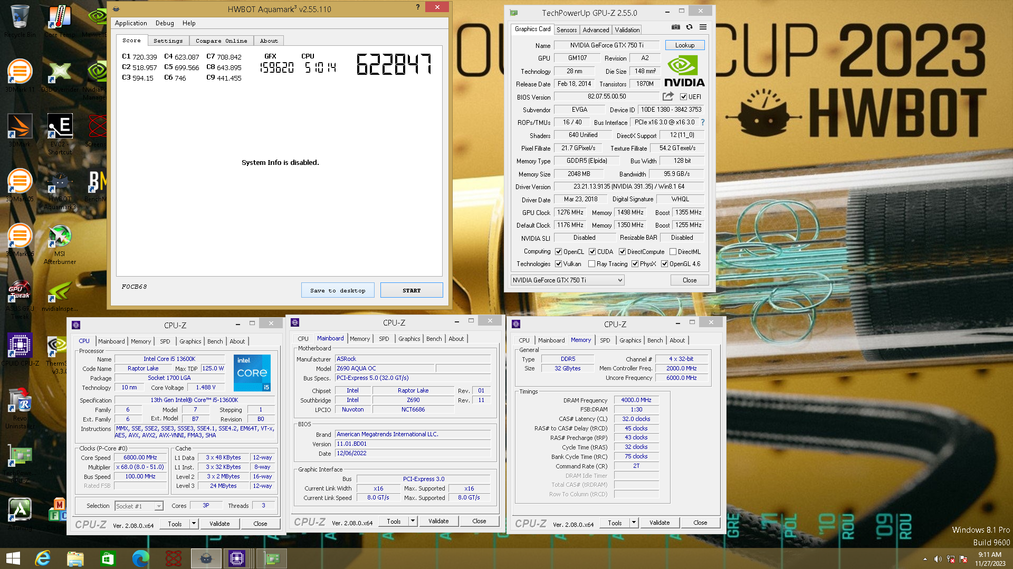Click the volume speaker tray icon
Image resolution: width=1013 pixels, height=569 pixels.
pyautogui.click(x=938, y=559)
